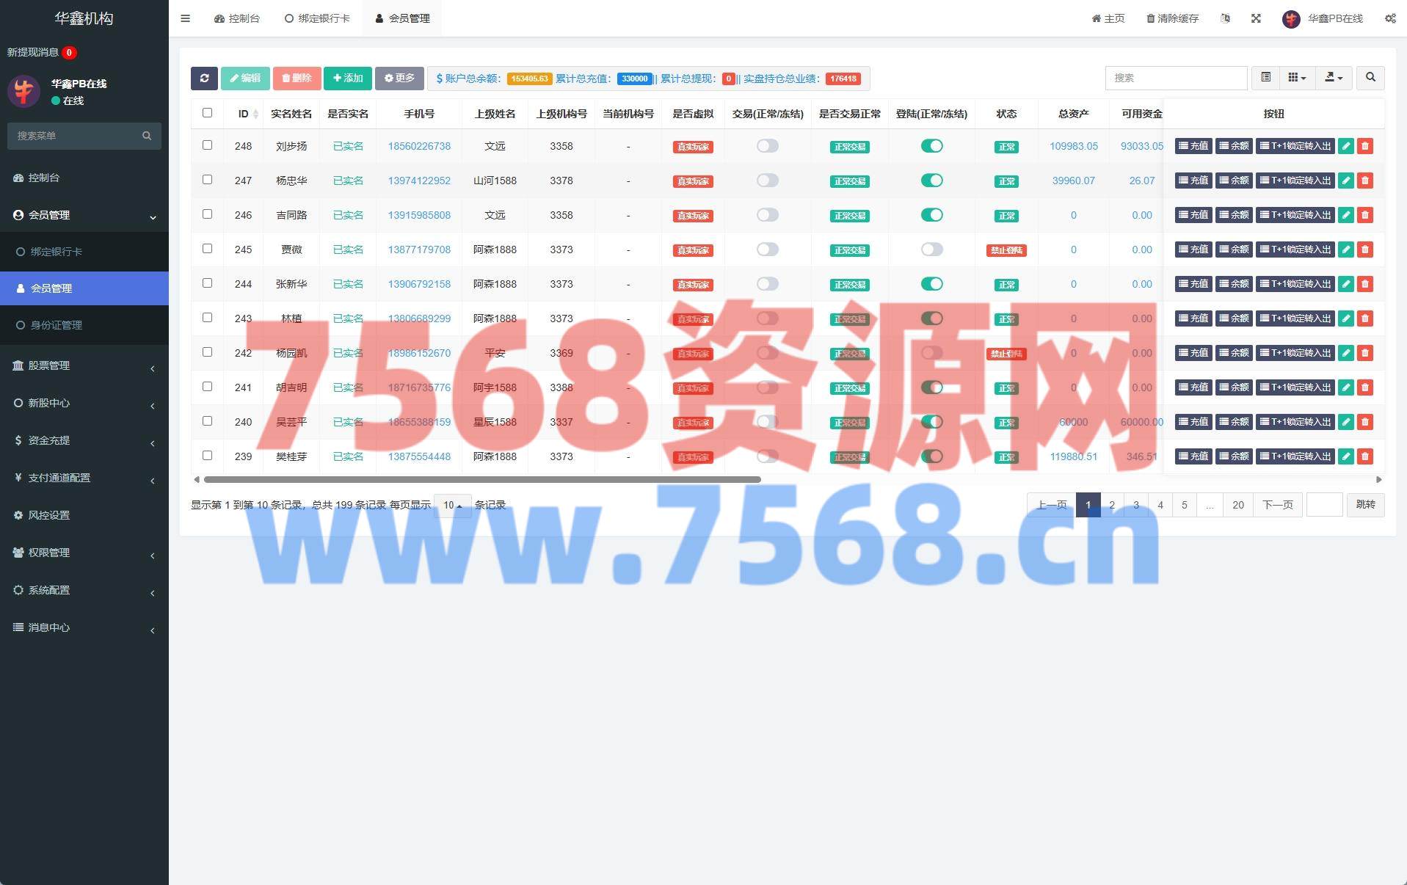Click the fullscreen toggle icon in header

[1256, 18]
